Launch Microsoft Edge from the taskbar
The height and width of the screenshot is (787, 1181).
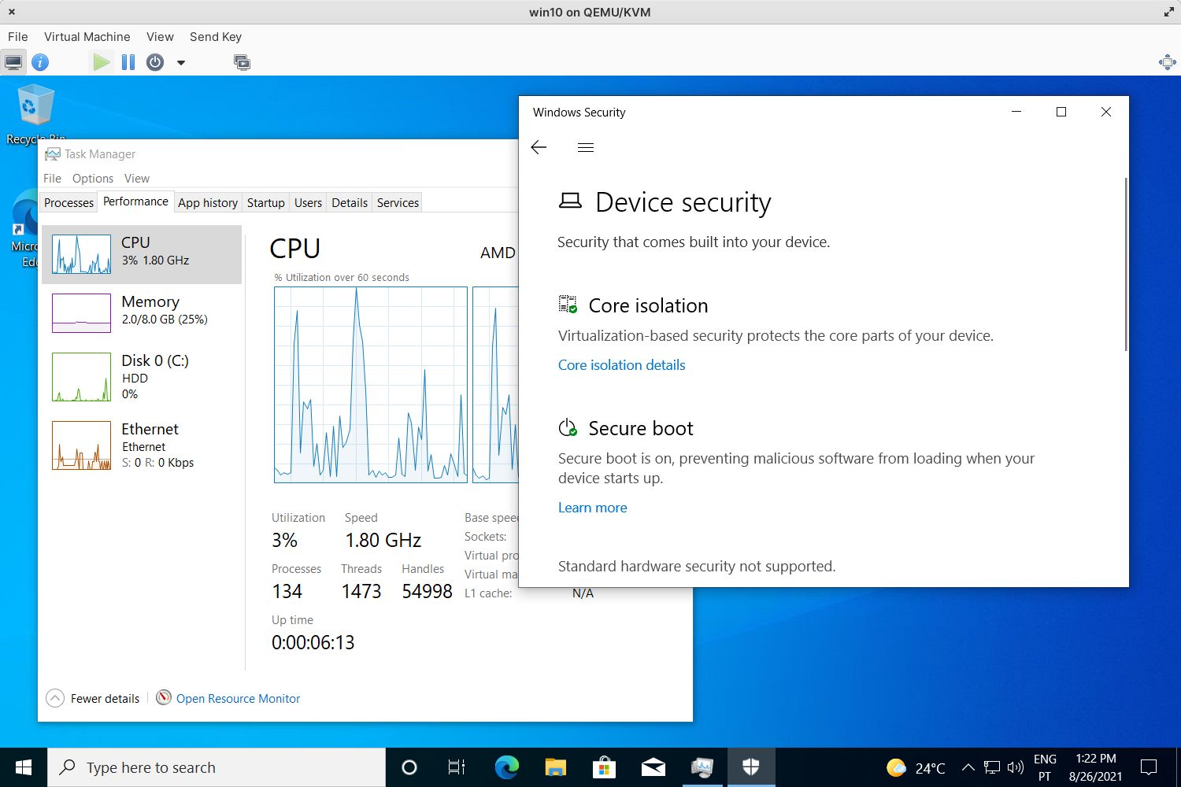pos(507,767)
